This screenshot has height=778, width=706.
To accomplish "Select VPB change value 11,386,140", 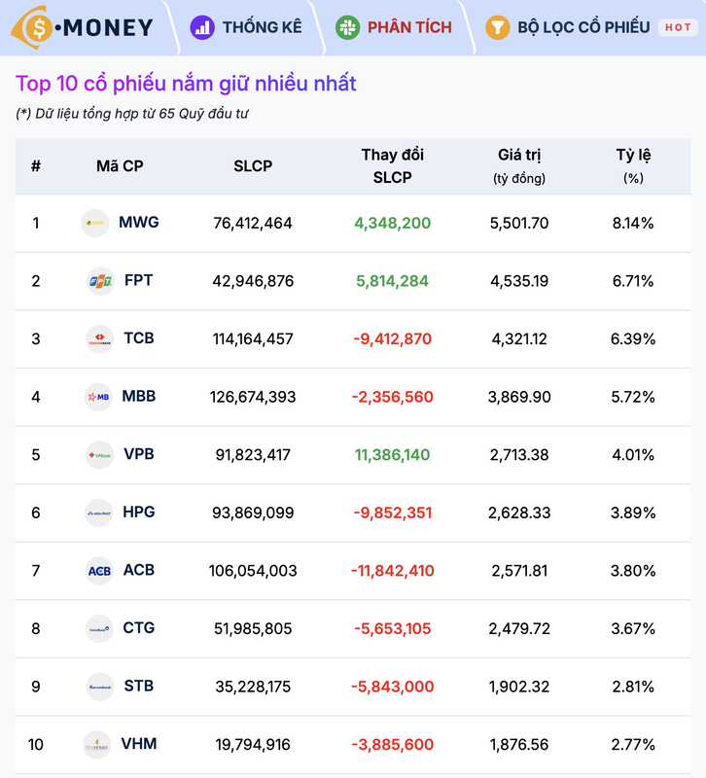I will click(393, 455).
